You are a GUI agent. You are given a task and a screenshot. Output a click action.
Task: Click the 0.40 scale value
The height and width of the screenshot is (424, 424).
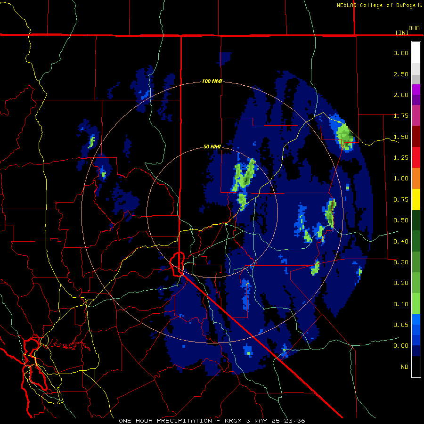point(401,242)
